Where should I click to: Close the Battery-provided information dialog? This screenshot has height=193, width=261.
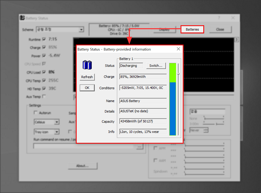coord(178,49)
